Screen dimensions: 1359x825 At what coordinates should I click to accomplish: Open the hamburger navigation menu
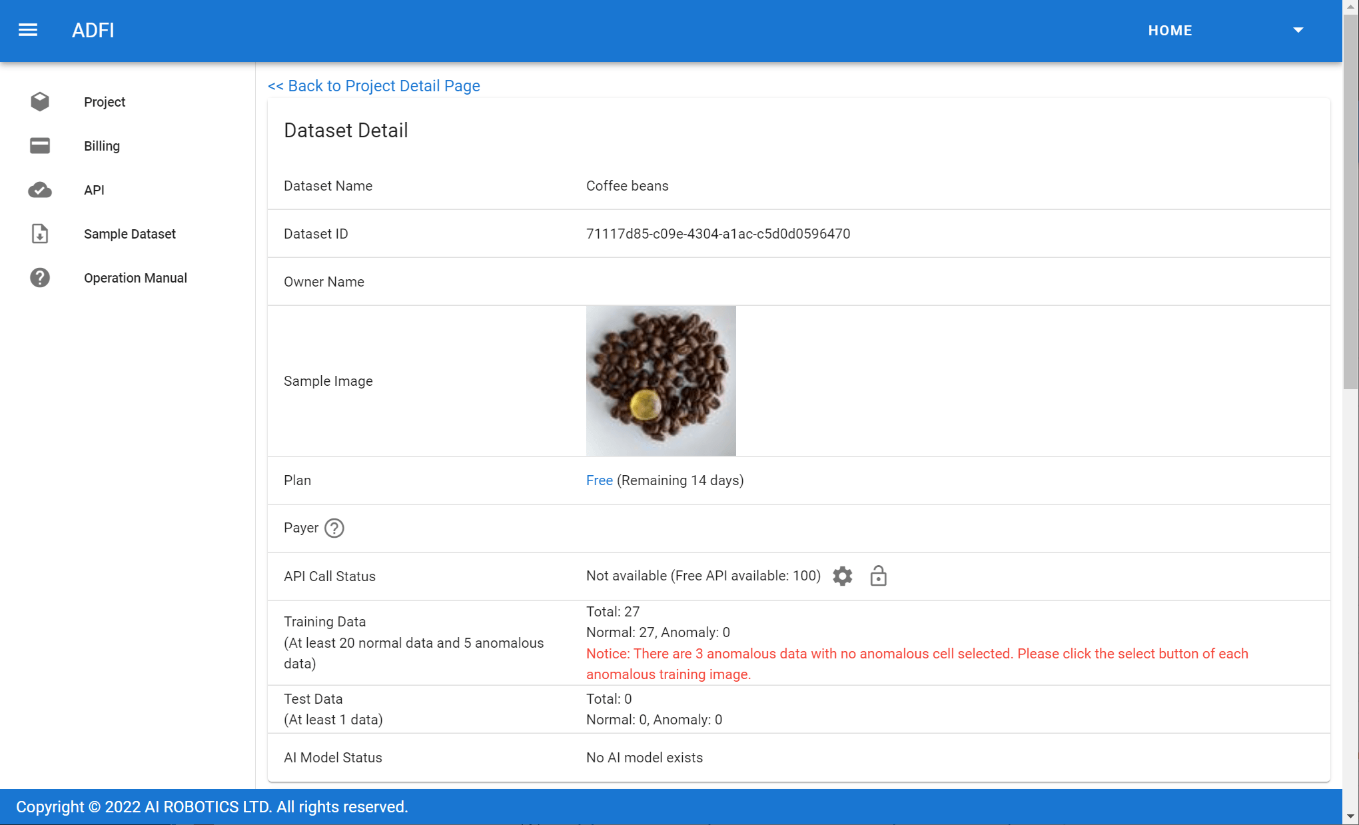tap(28, 30)
